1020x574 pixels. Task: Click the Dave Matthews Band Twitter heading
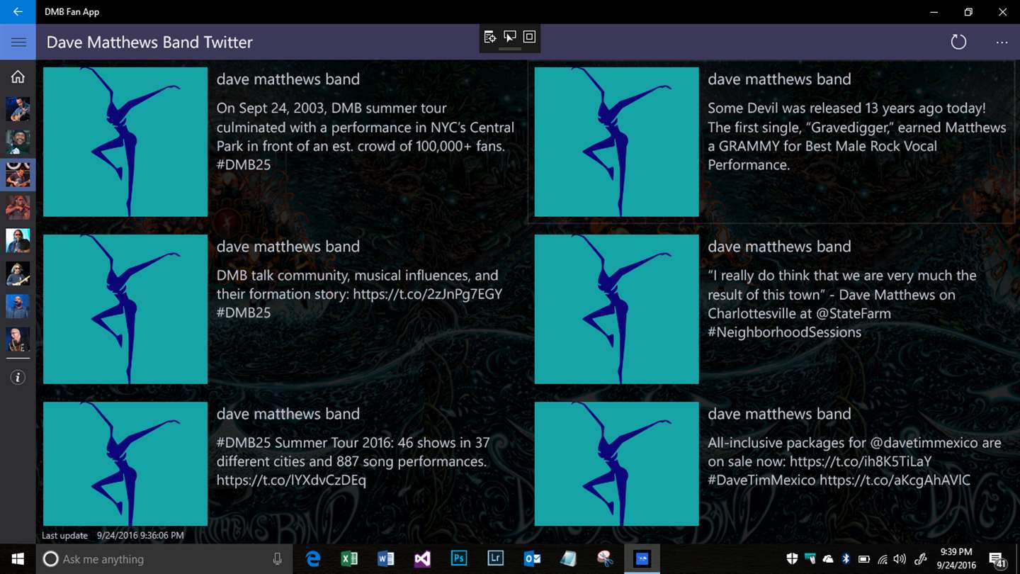149,43
